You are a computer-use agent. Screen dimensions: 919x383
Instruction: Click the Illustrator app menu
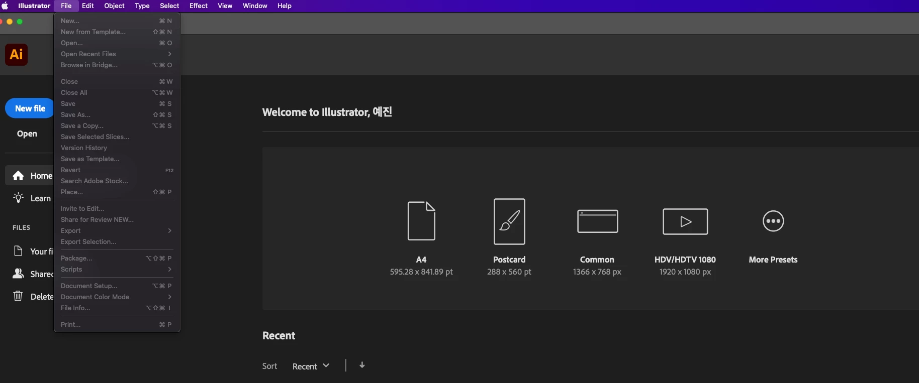tap(34, 6)
